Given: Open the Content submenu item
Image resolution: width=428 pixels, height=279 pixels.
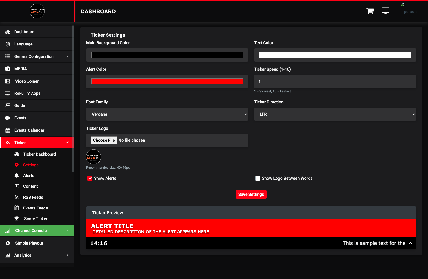Looking at the screenshot, I should pyautogui.click(x=31, y=186).
